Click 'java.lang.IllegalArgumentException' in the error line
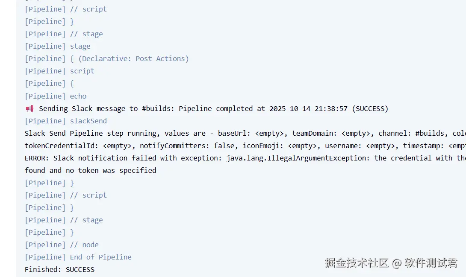The height and width of the screenshot is (277, 466). point(298,158)
